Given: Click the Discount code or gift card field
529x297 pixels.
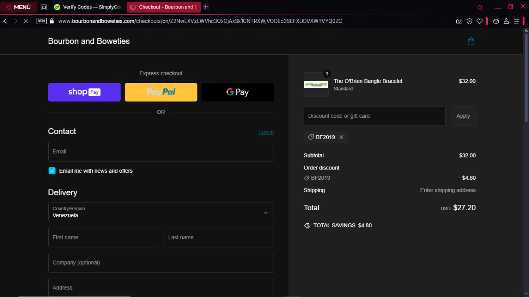Looking at the screenshot, I should (375, 116).
